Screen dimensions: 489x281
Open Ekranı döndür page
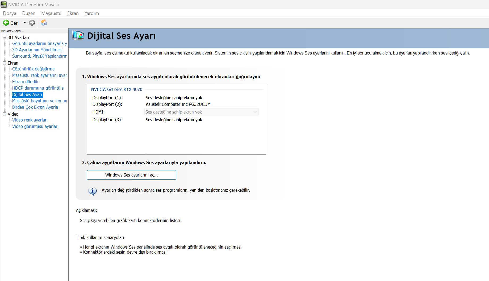point(26,82)
